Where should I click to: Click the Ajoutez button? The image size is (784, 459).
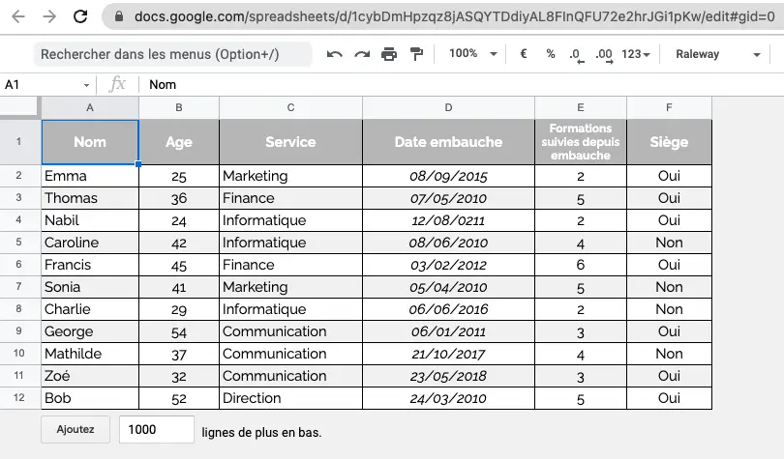click(x=75, y=430)
